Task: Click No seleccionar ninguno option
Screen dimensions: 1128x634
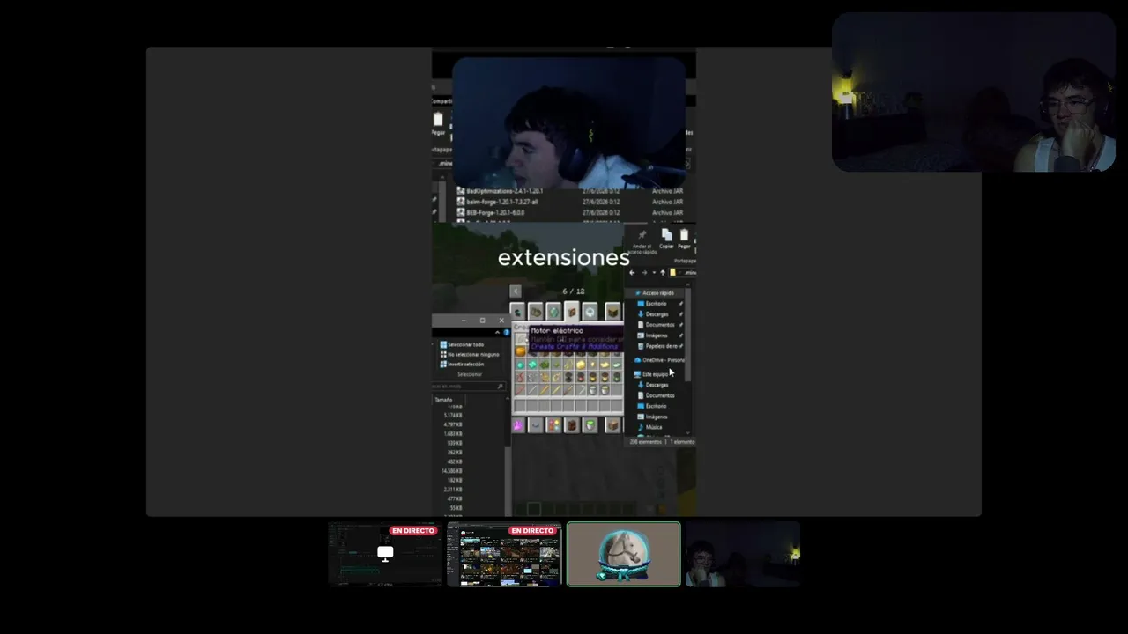Action: pos(470,354)
